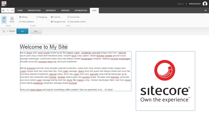Click the Welcome to My Site title field
Screen dimensions: 209x132
(x=44, y=47)
